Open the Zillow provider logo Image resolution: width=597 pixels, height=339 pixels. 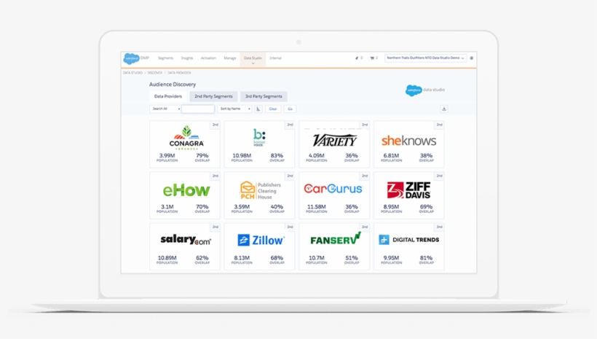[x=261, y=241]
